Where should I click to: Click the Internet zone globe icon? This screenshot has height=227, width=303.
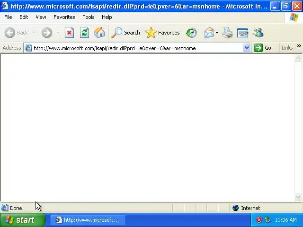click(x=236, y=208)
